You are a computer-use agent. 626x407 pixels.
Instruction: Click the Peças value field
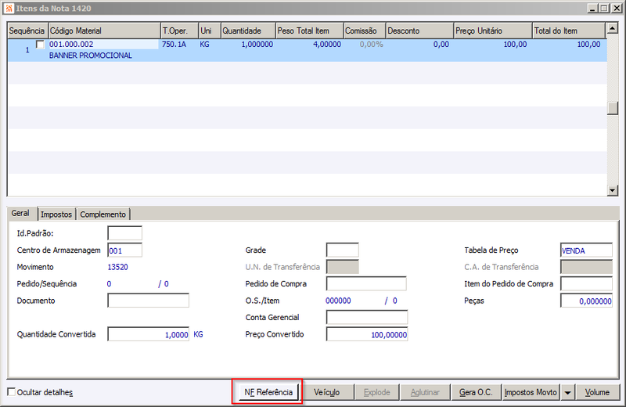point(586,301)
